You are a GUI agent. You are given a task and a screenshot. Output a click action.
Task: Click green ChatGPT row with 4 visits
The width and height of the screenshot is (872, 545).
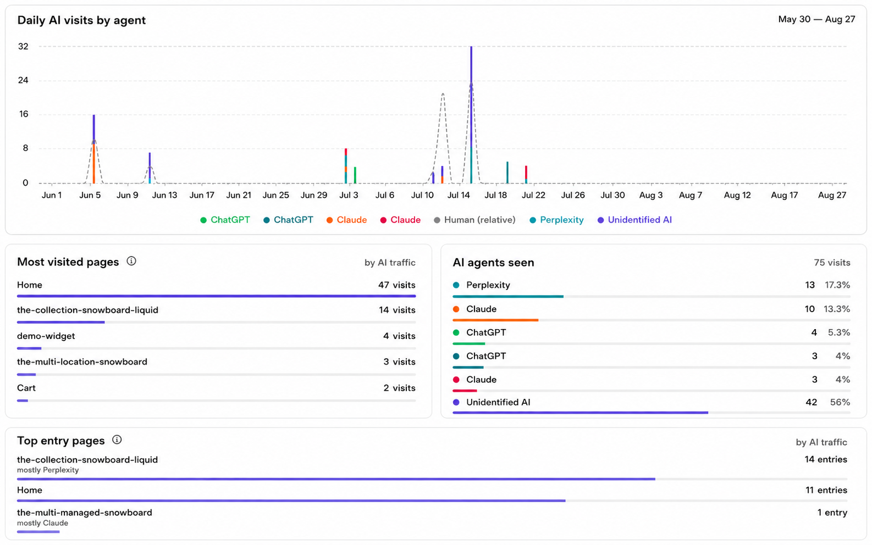pos(652,336)
